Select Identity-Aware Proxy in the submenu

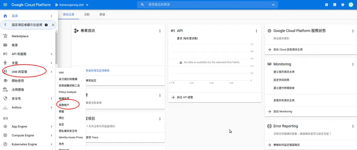[x=70, y=137]
